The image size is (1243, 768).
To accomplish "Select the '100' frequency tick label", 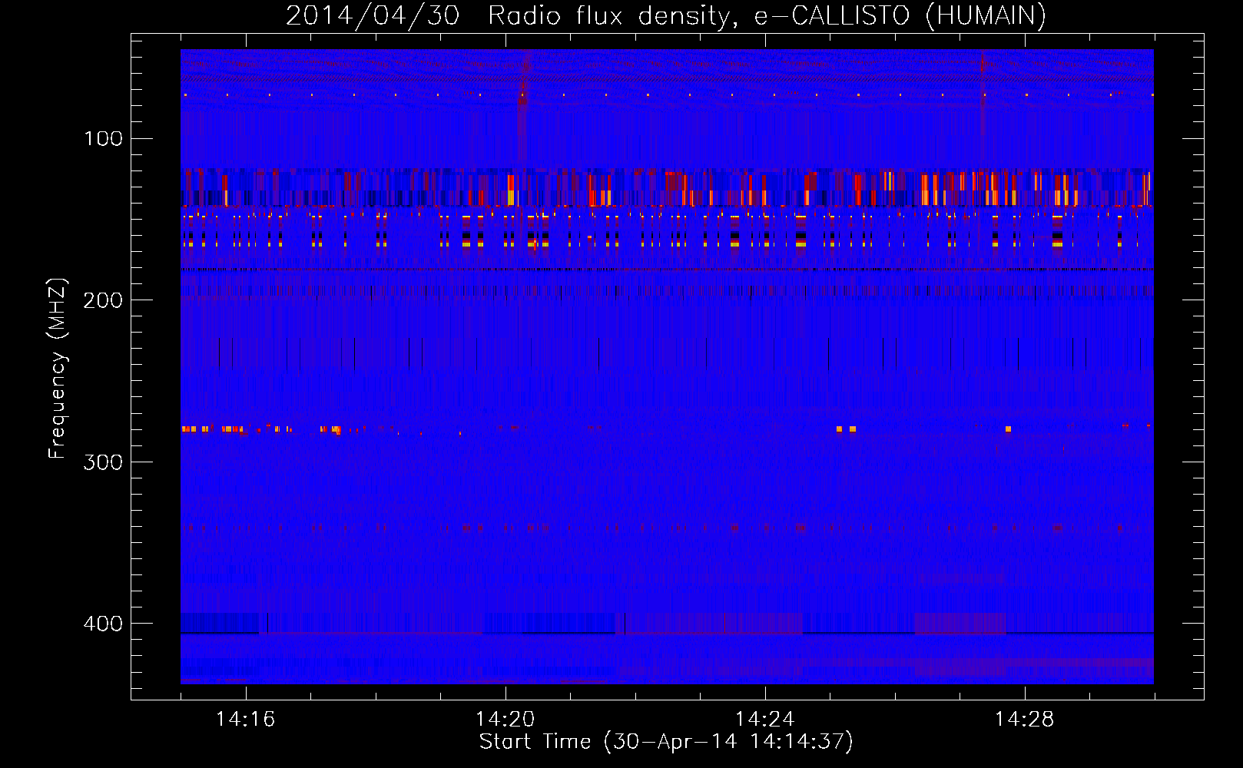I will point(104,139).
